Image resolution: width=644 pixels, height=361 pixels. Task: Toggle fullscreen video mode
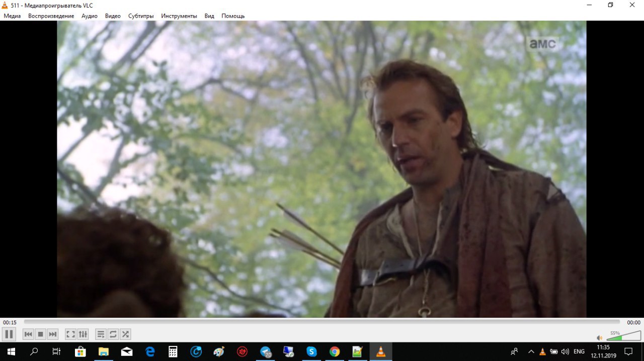click(x=71, y=334)
